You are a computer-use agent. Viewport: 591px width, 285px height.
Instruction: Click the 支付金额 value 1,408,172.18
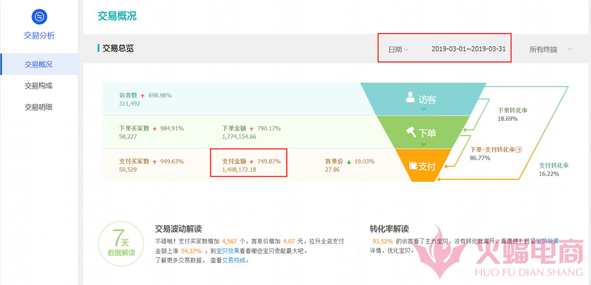tap(239, 170)
